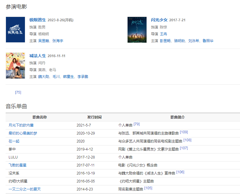Open the 在一起 song link
This screenshot has width=240, height=194.
(x=14, y=141)
